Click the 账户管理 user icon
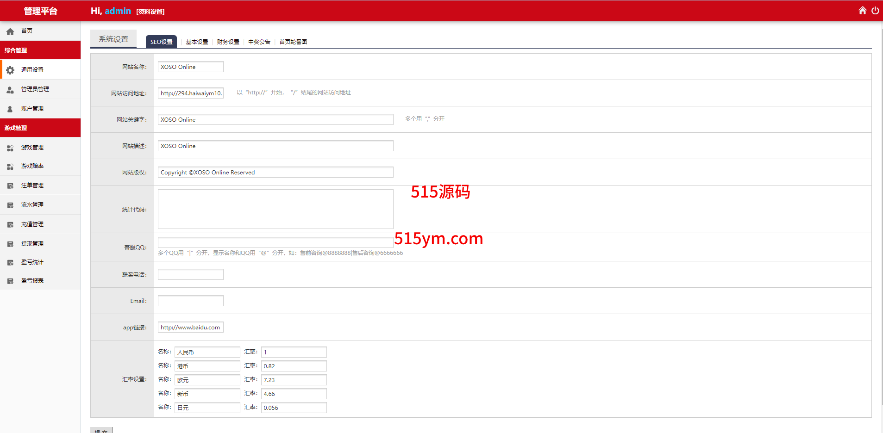The width and height of the screenshot is (883, 433). (x=10, y=109)
